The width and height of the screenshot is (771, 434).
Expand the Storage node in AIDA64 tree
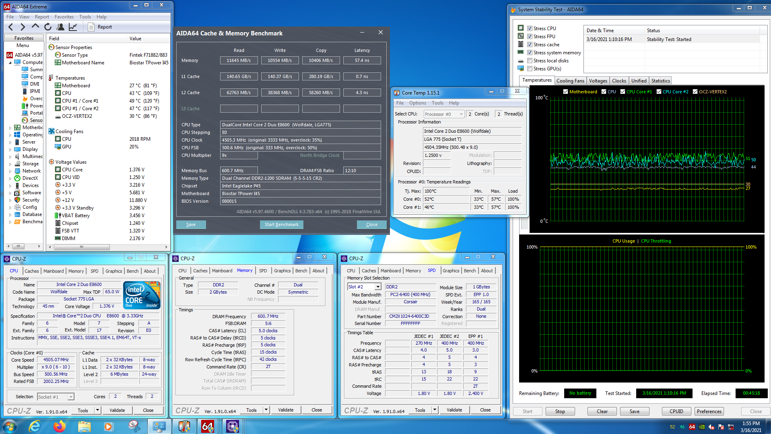click(10, 164)
